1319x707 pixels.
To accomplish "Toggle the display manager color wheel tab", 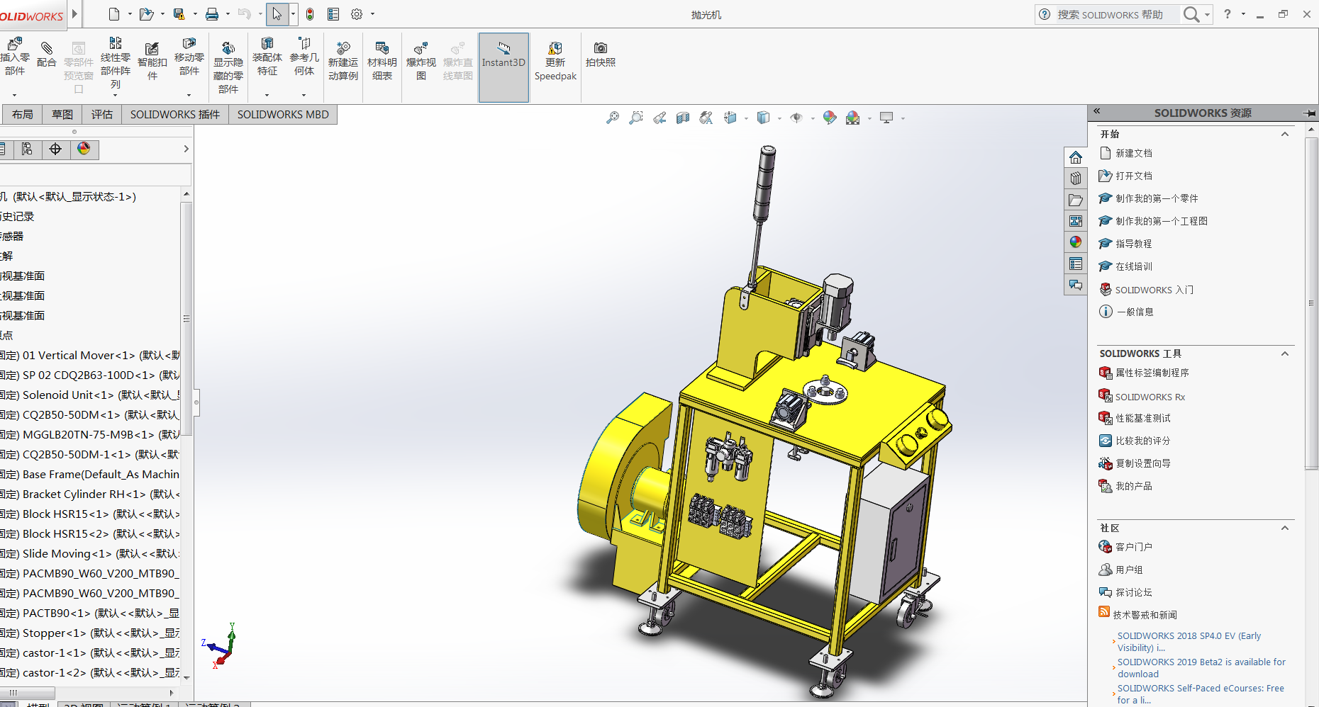I will point(84,149).
